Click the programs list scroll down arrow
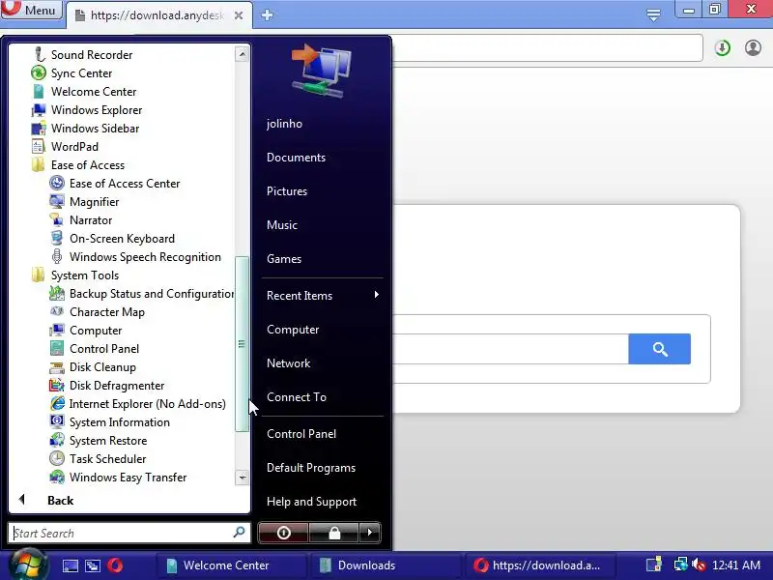This screenshot has width=773, height=580. [x=242, y=478]
